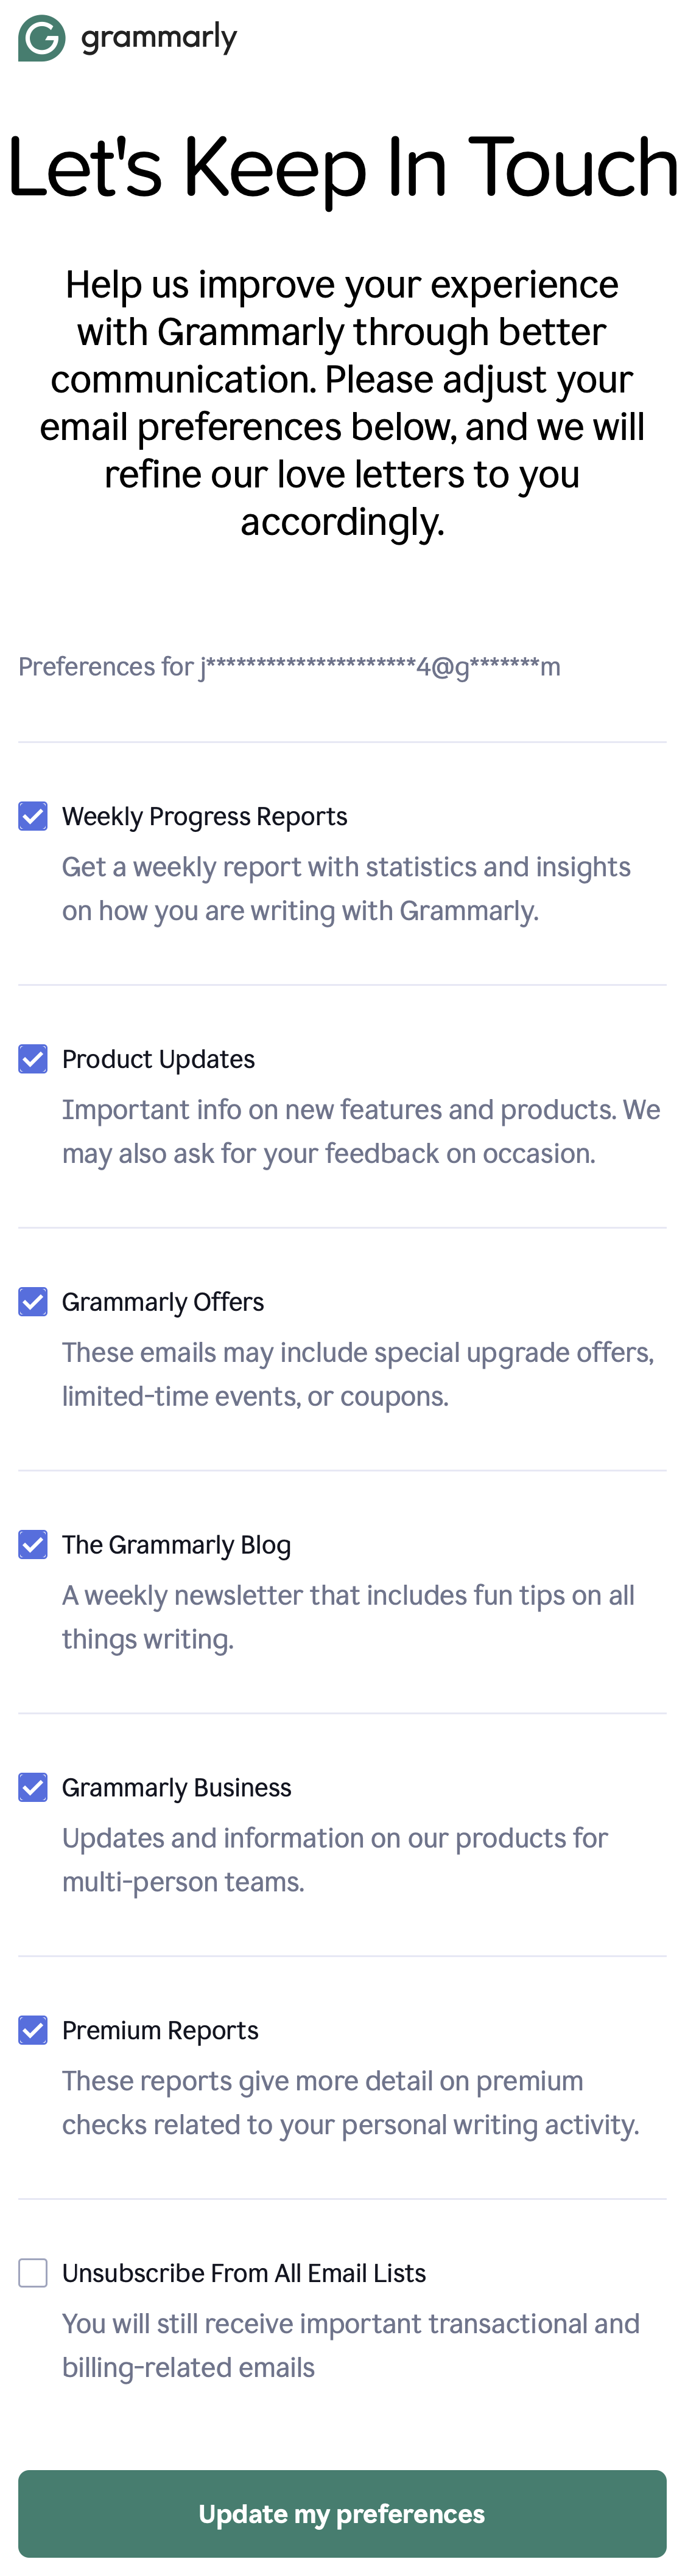Viewport: 685px width, 2576px height.
Task: Uncheck the Grammarly Offers checkbox
Action: (32, 1301)
